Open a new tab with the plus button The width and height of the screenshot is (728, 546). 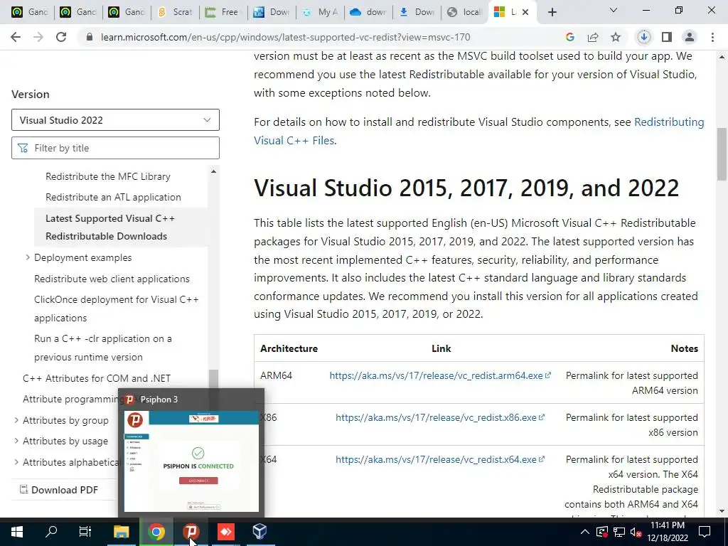pyautogui.click(x=552, y=13)
